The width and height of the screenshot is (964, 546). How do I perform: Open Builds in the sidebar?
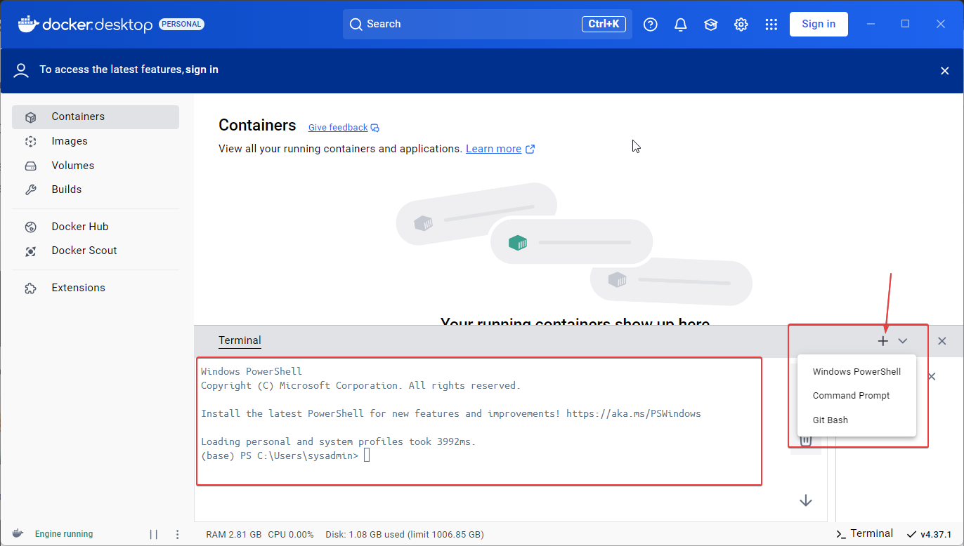click(96, 189)
